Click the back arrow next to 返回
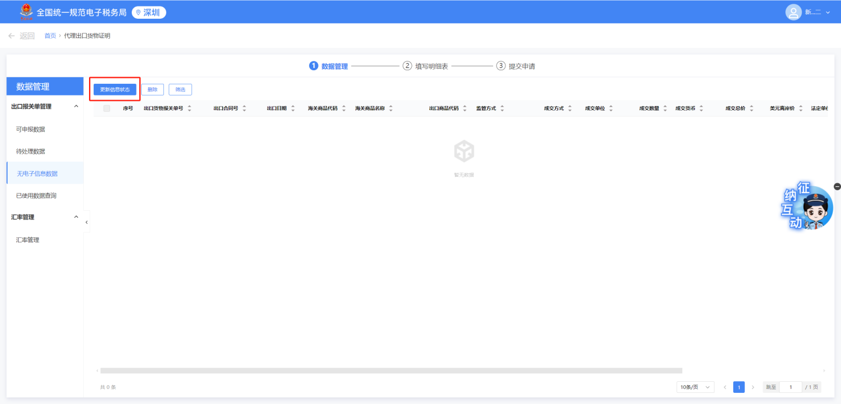Viewport: 841px width, 404px height. [x=12, y=36]
